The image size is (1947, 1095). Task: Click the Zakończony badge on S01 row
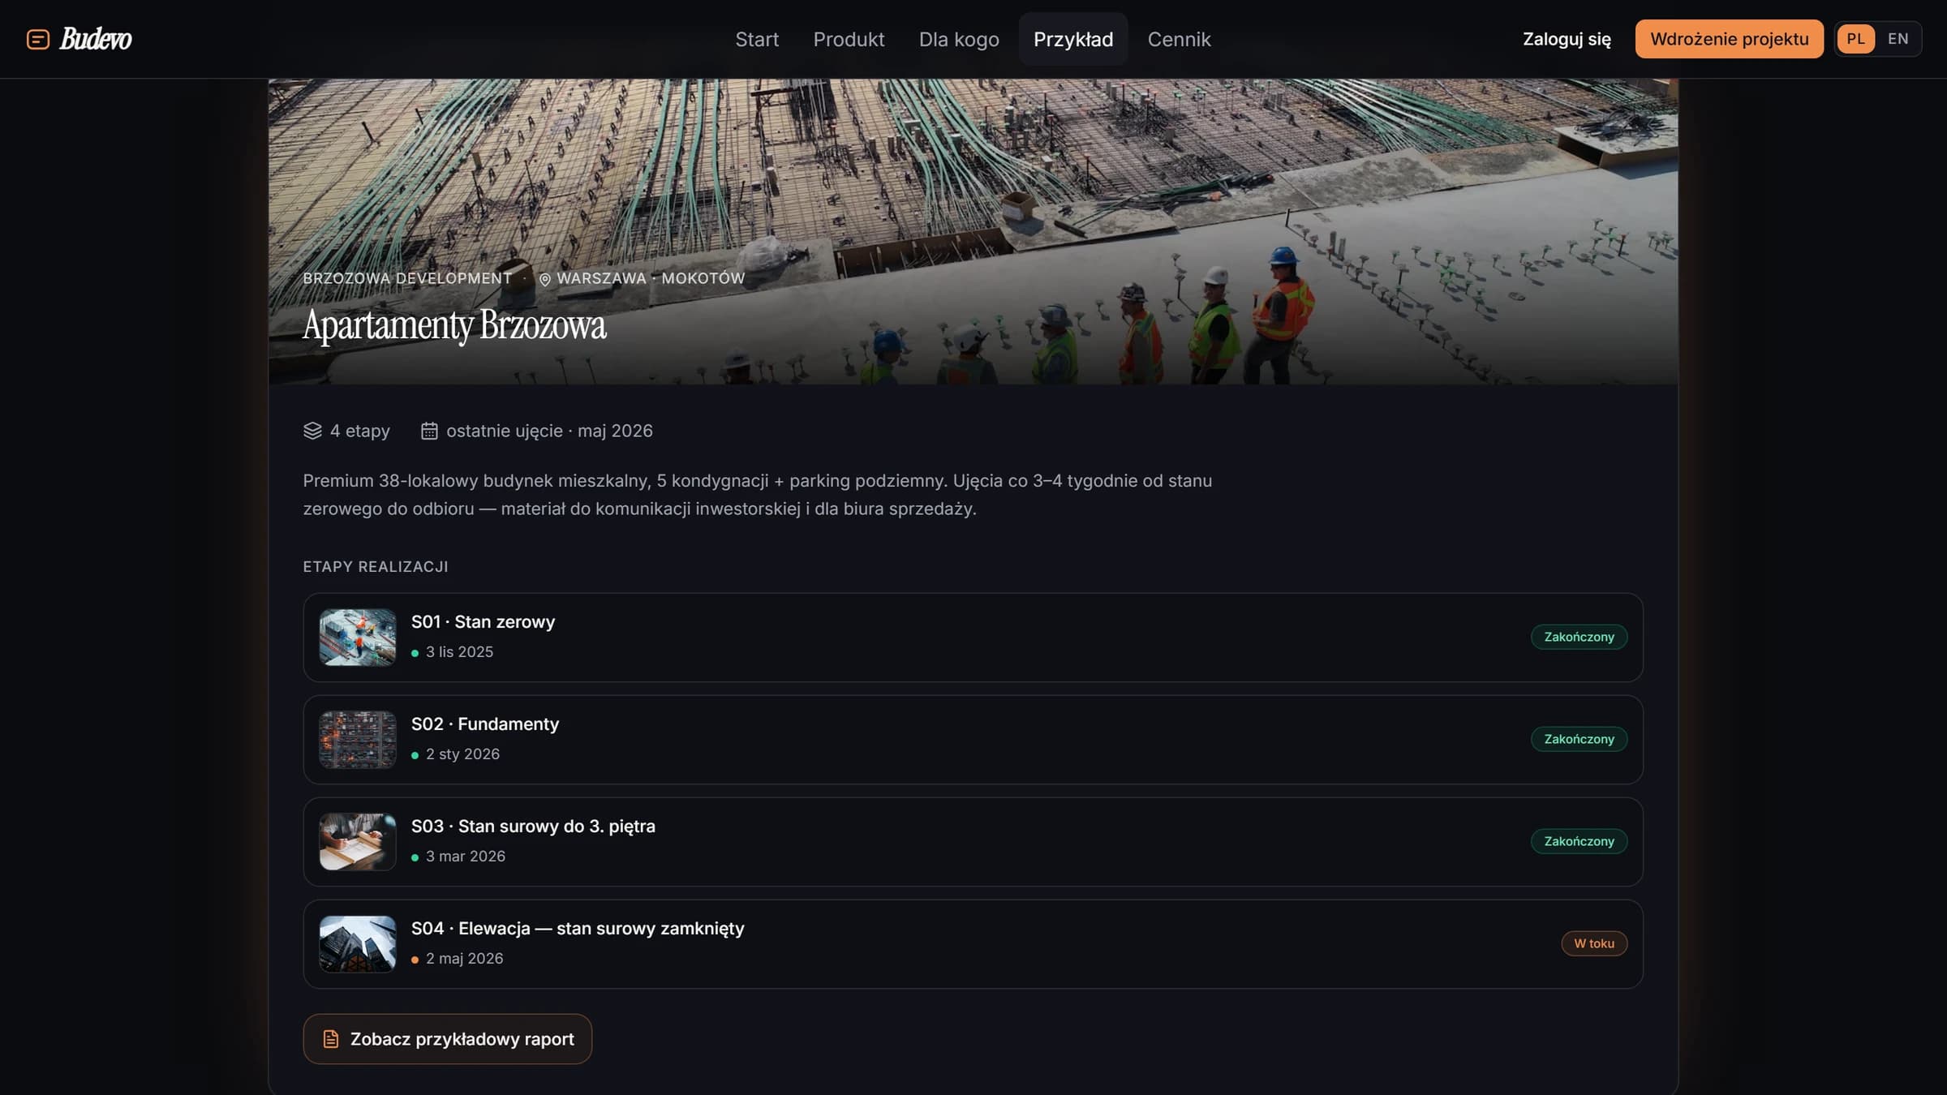coord(1579,638)
